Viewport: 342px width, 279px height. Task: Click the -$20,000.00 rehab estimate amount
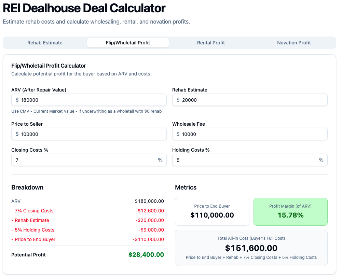tap(150, 220)
